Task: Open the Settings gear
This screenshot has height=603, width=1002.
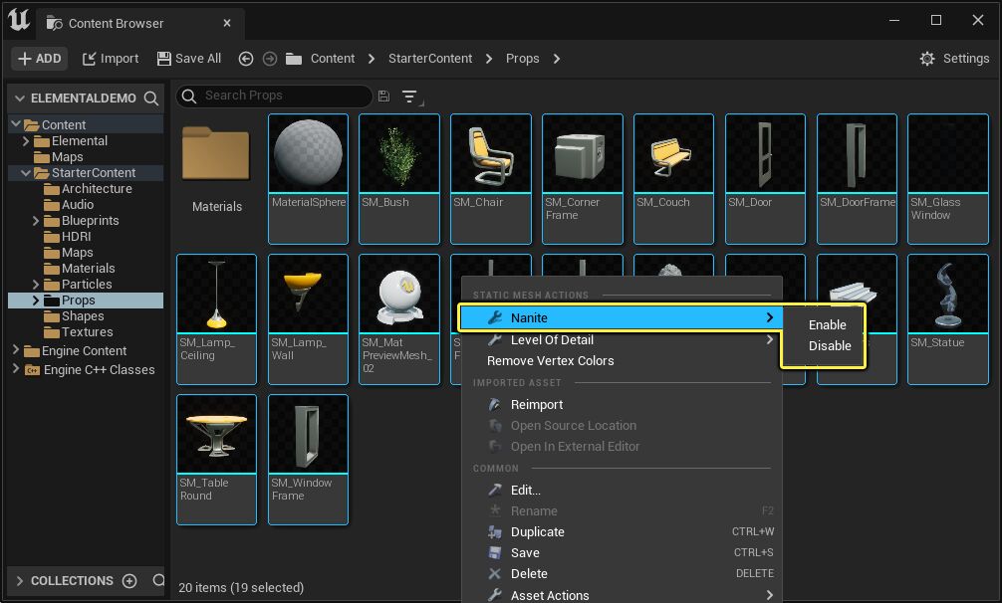Action: [x=926, y=59]
